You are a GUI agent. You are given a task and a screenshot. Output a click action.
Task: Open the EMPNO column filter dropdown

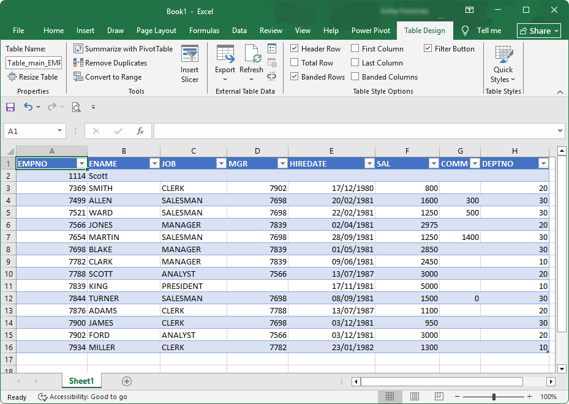click(81, 163)
